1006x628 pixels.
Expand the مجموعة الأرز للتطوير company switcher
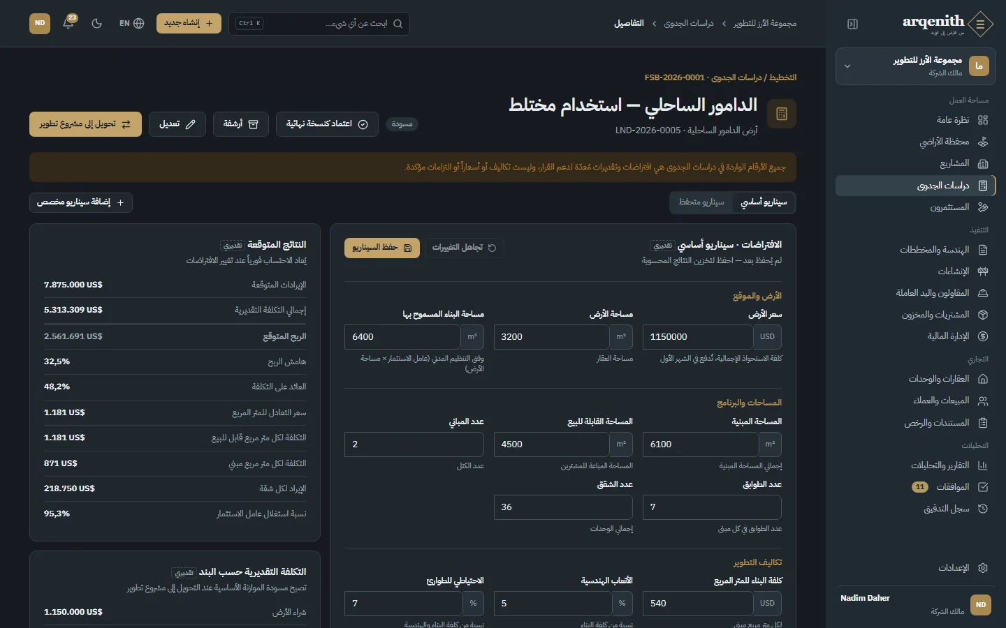click(915, 66)
